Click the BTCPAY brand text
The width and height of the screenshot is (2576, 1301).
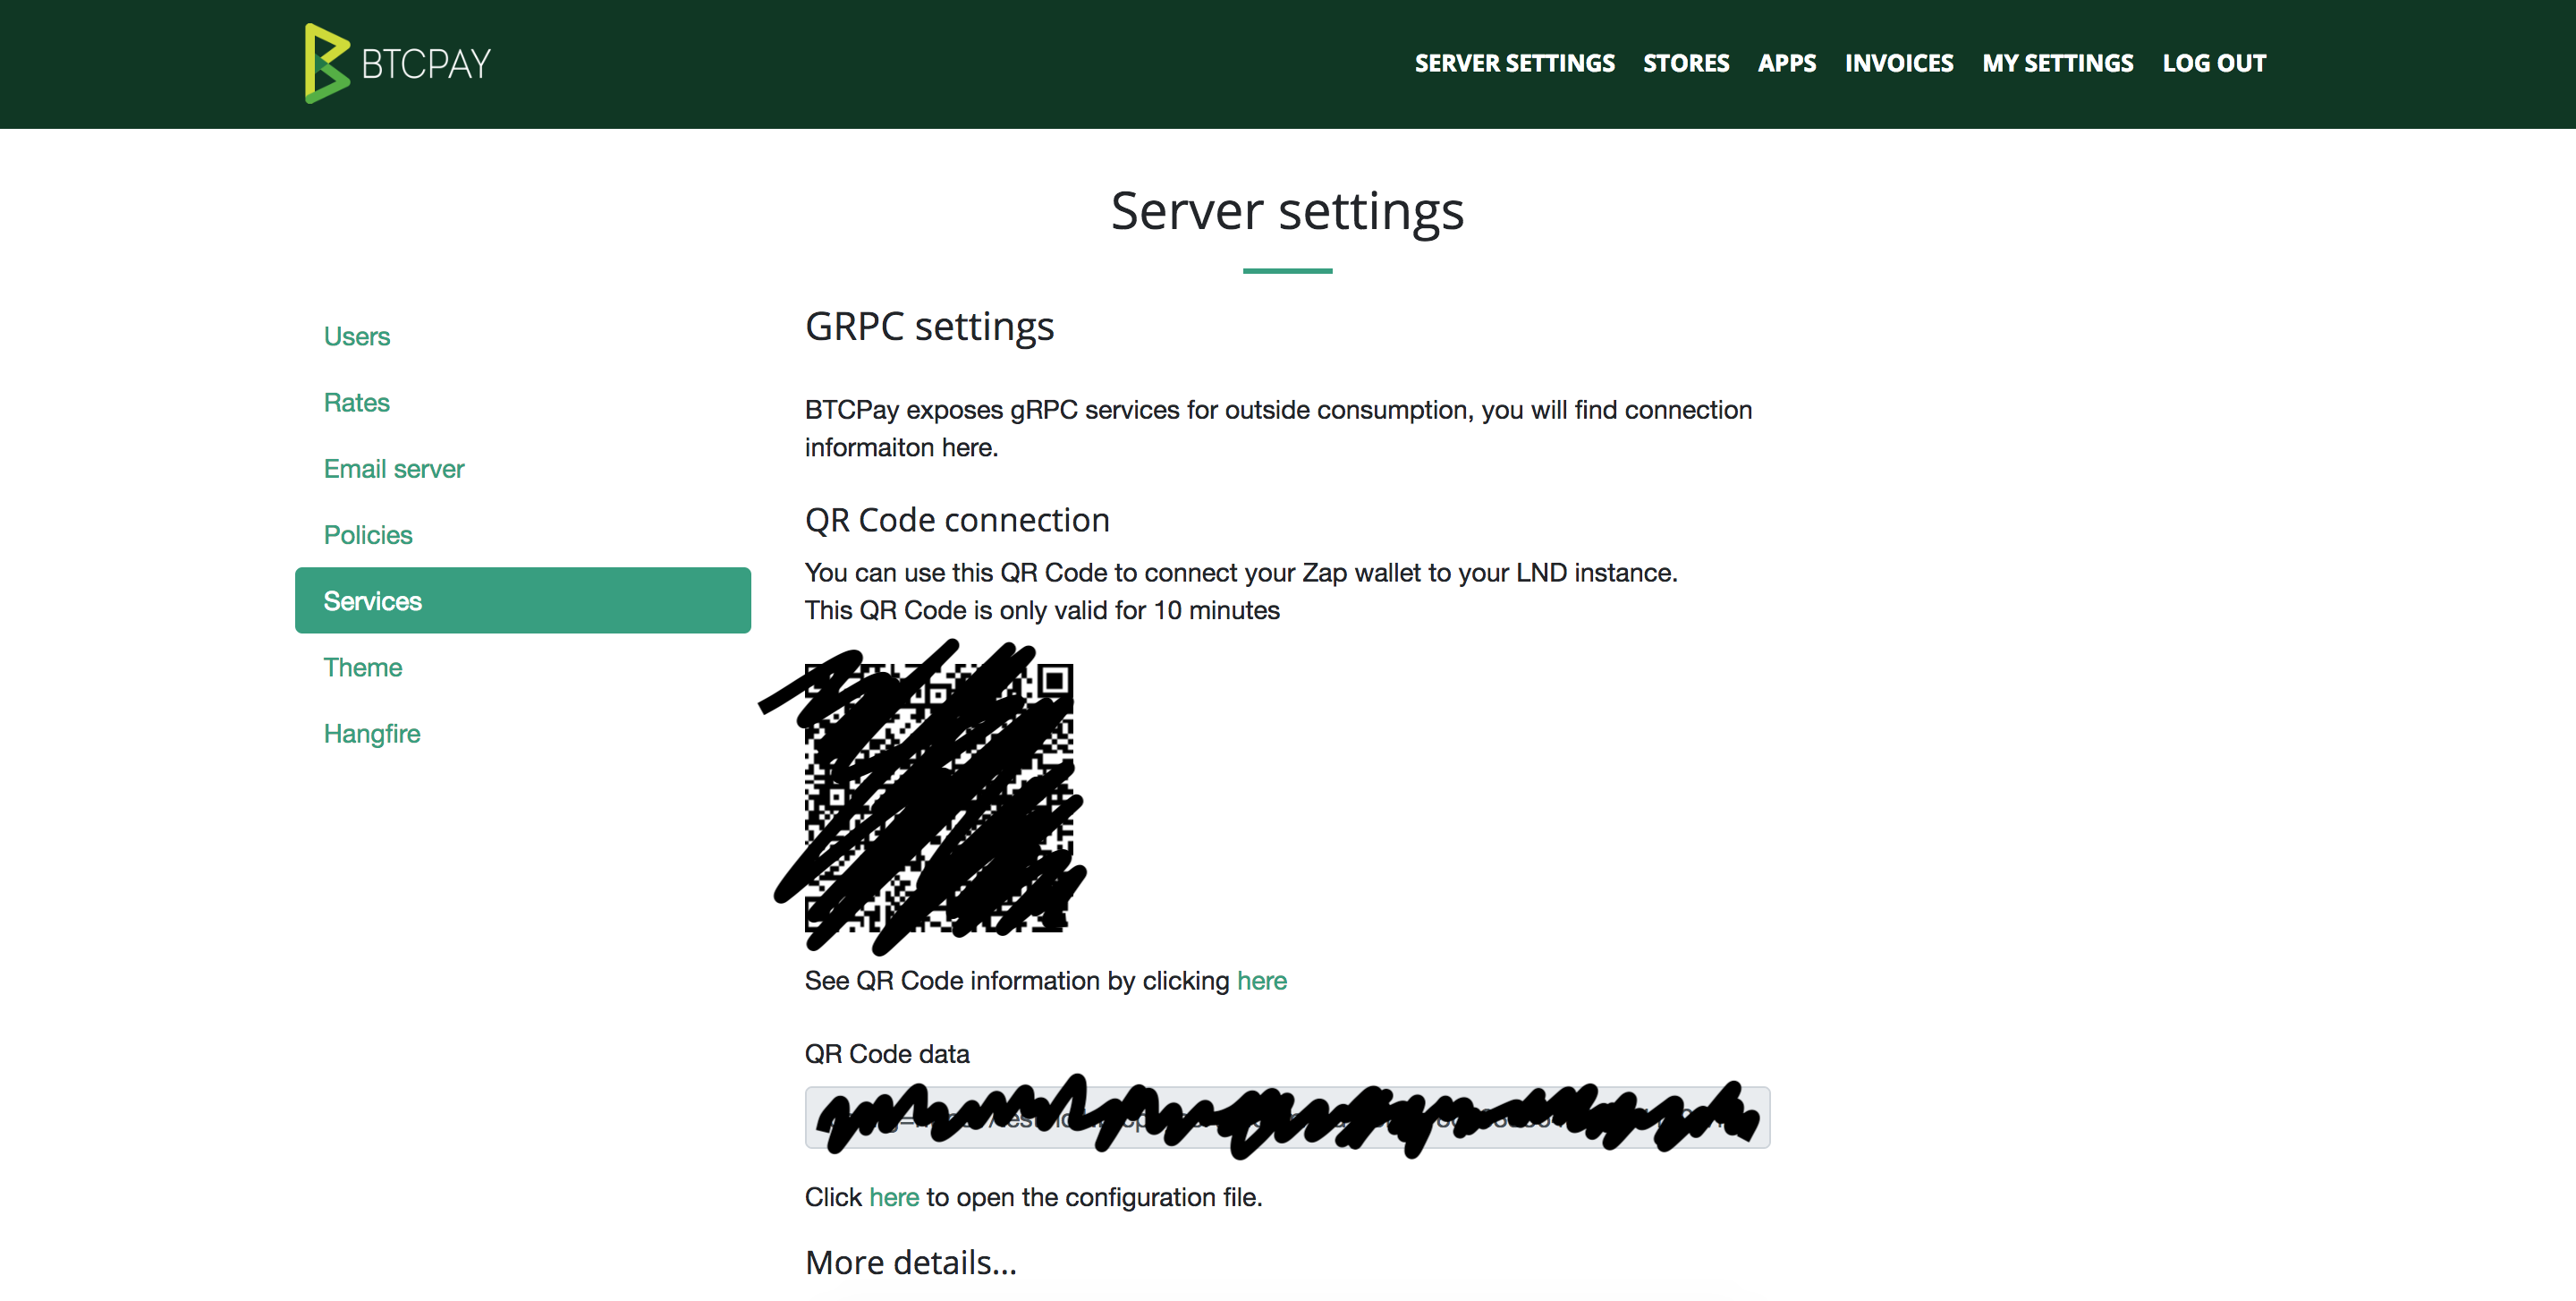pyautogui.click(x=426, y=64)
